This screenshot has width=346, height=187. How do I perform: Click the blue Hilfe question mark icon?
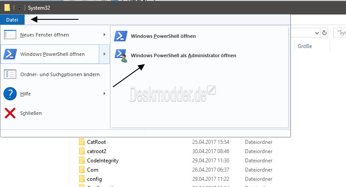point(10,94)
